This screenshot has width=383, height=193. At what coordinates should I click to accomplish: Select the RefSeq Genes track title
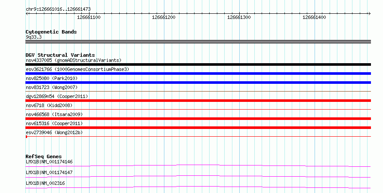click(x=43, y=156)
